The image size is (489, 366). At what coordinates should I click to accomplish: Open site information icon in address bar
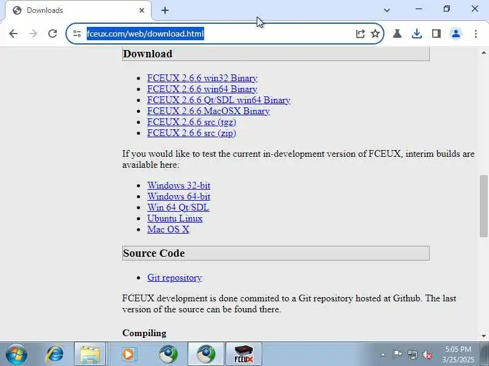[x=77, y=34]
